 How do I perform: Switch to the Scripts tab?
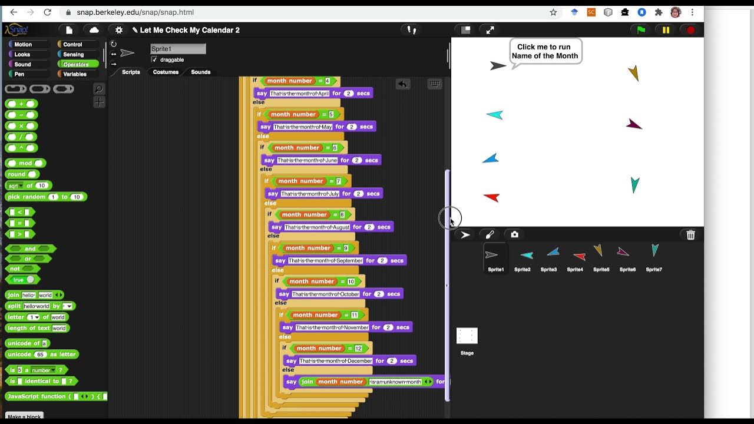(x=131, y=72)
